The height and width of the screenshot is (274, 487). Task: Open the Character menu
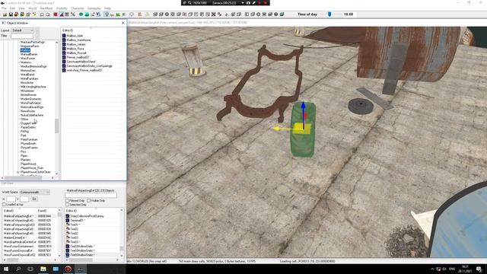[78, 8]
